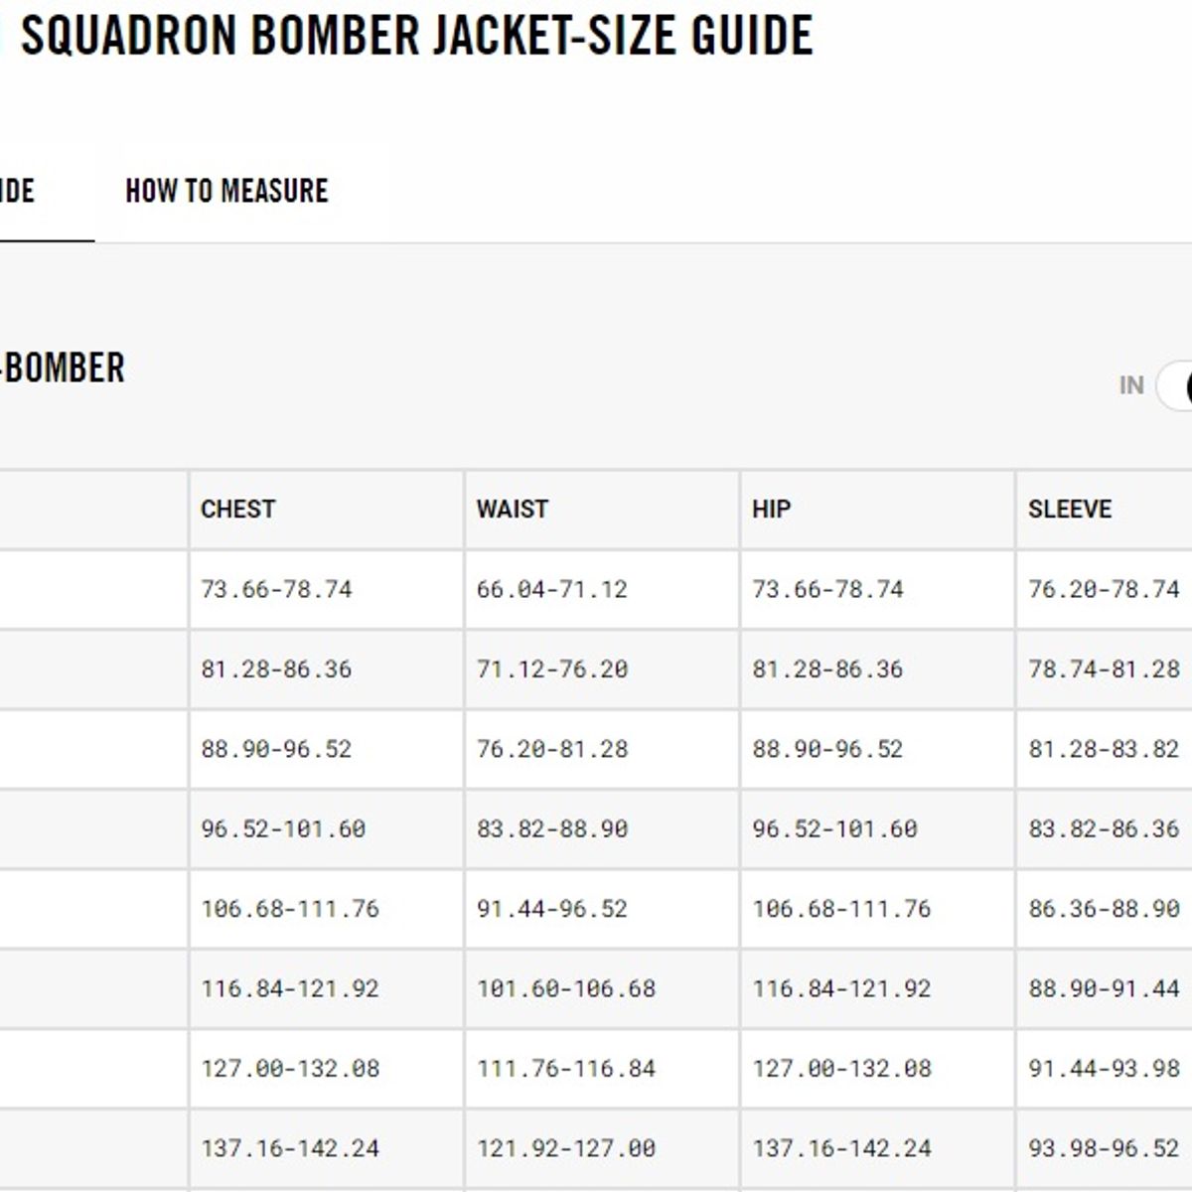The width and height of the screenshot is (1192, 1192).
Task: Select waist measurement 66.04-71.12 cell
Action: tap(552, 589)
